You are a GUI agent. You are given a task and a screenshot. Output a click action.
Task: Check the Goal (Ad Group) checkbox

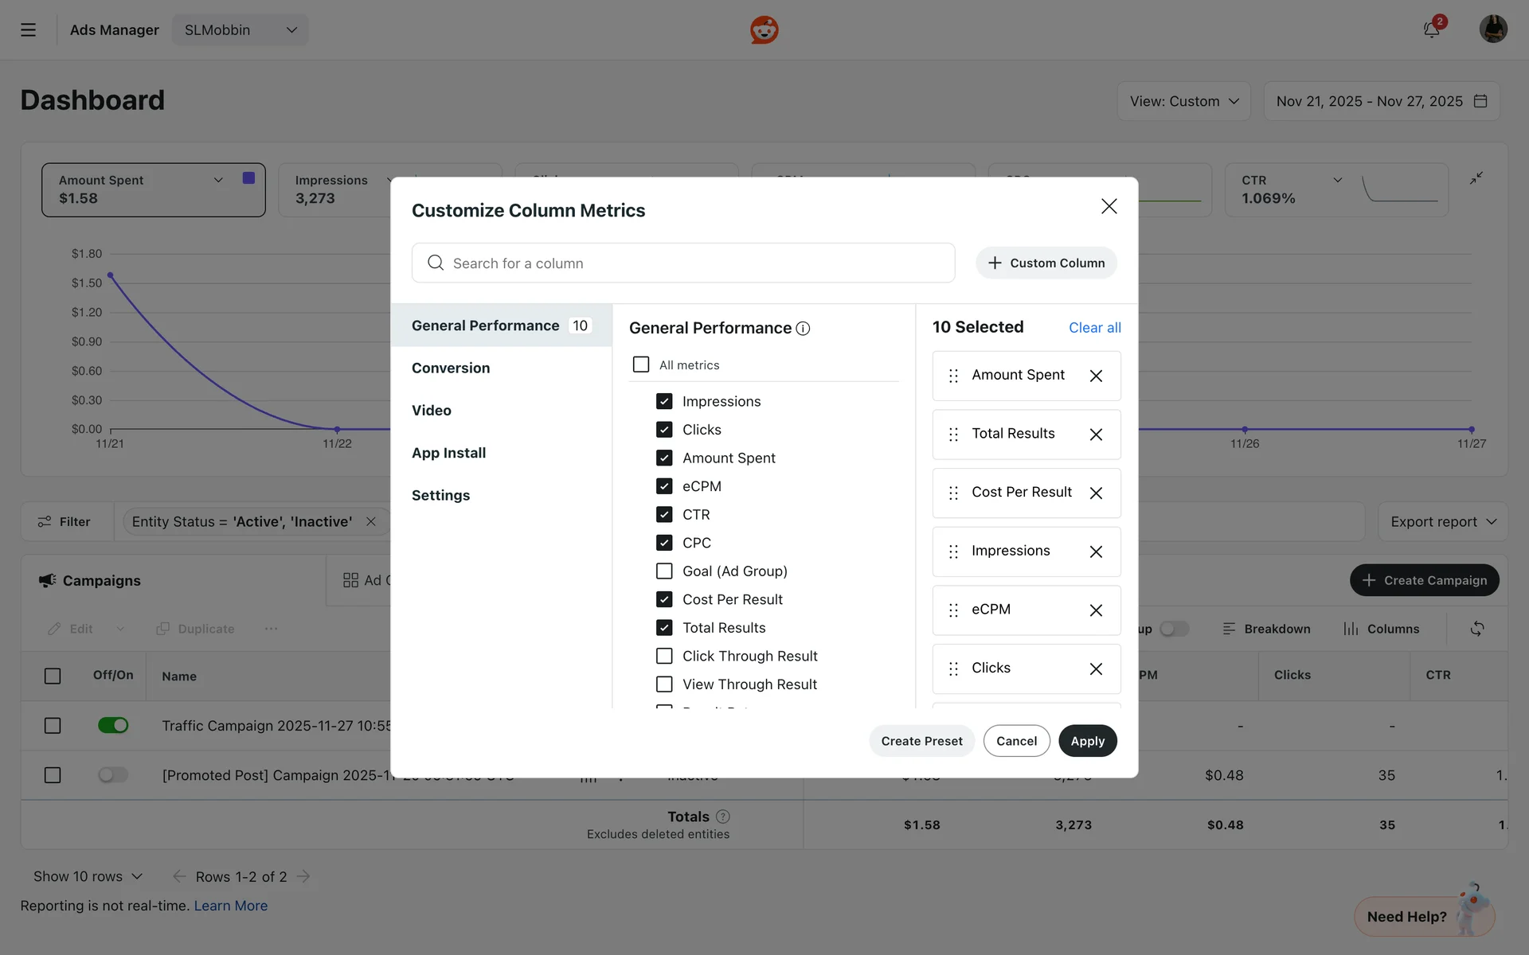tap(664, 571)
